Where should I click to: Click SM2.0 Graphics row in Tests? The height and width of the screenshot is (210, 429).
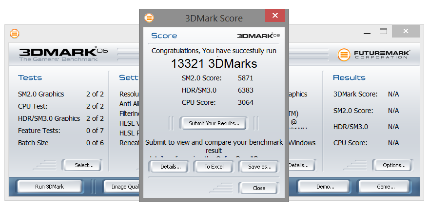[x=61, y=94]
